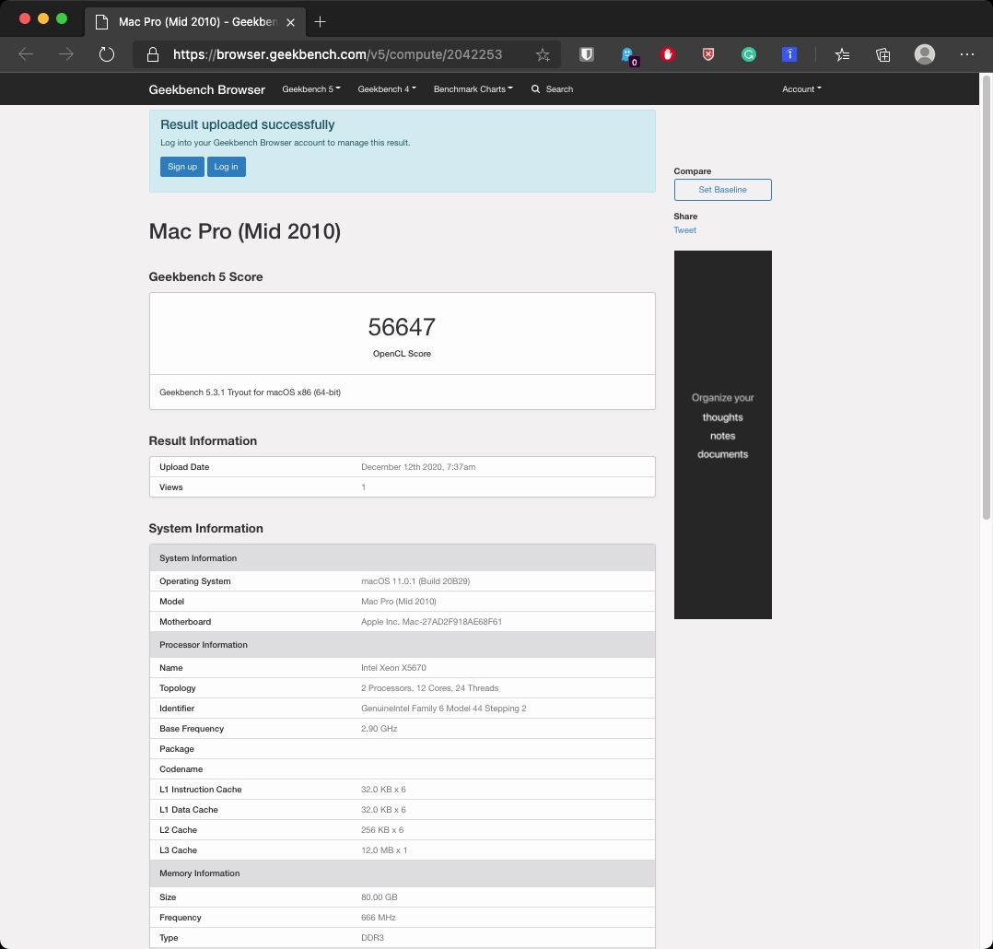The height and width of the screenshot is (949, 993).
Task: Click the 56647 OpenCL score
Action: pyautogui.click(x=402, y=327)
